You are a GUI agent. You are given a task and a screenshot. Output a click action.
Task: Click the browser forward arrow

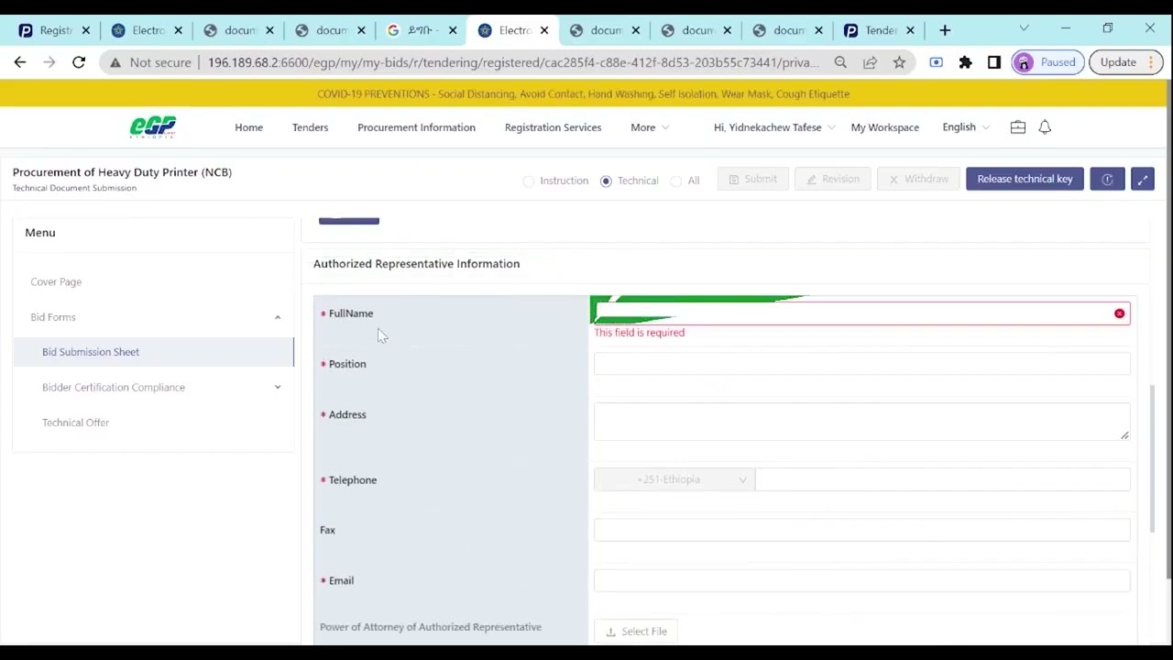coord(49,62)
